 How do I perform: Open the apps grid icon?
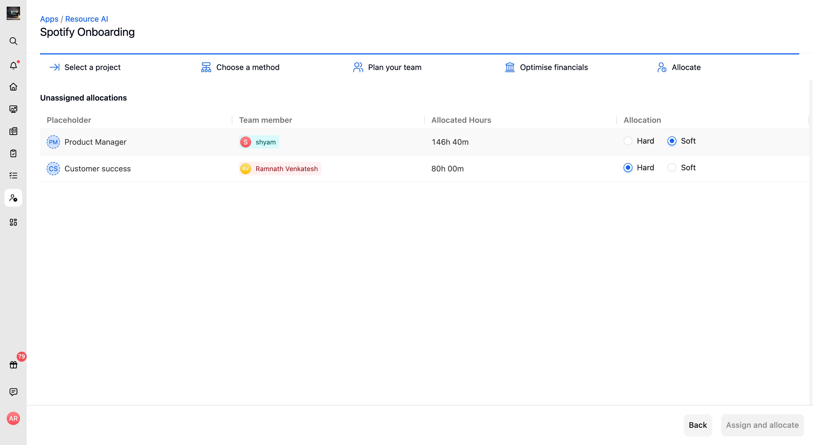tap(13, 222)
